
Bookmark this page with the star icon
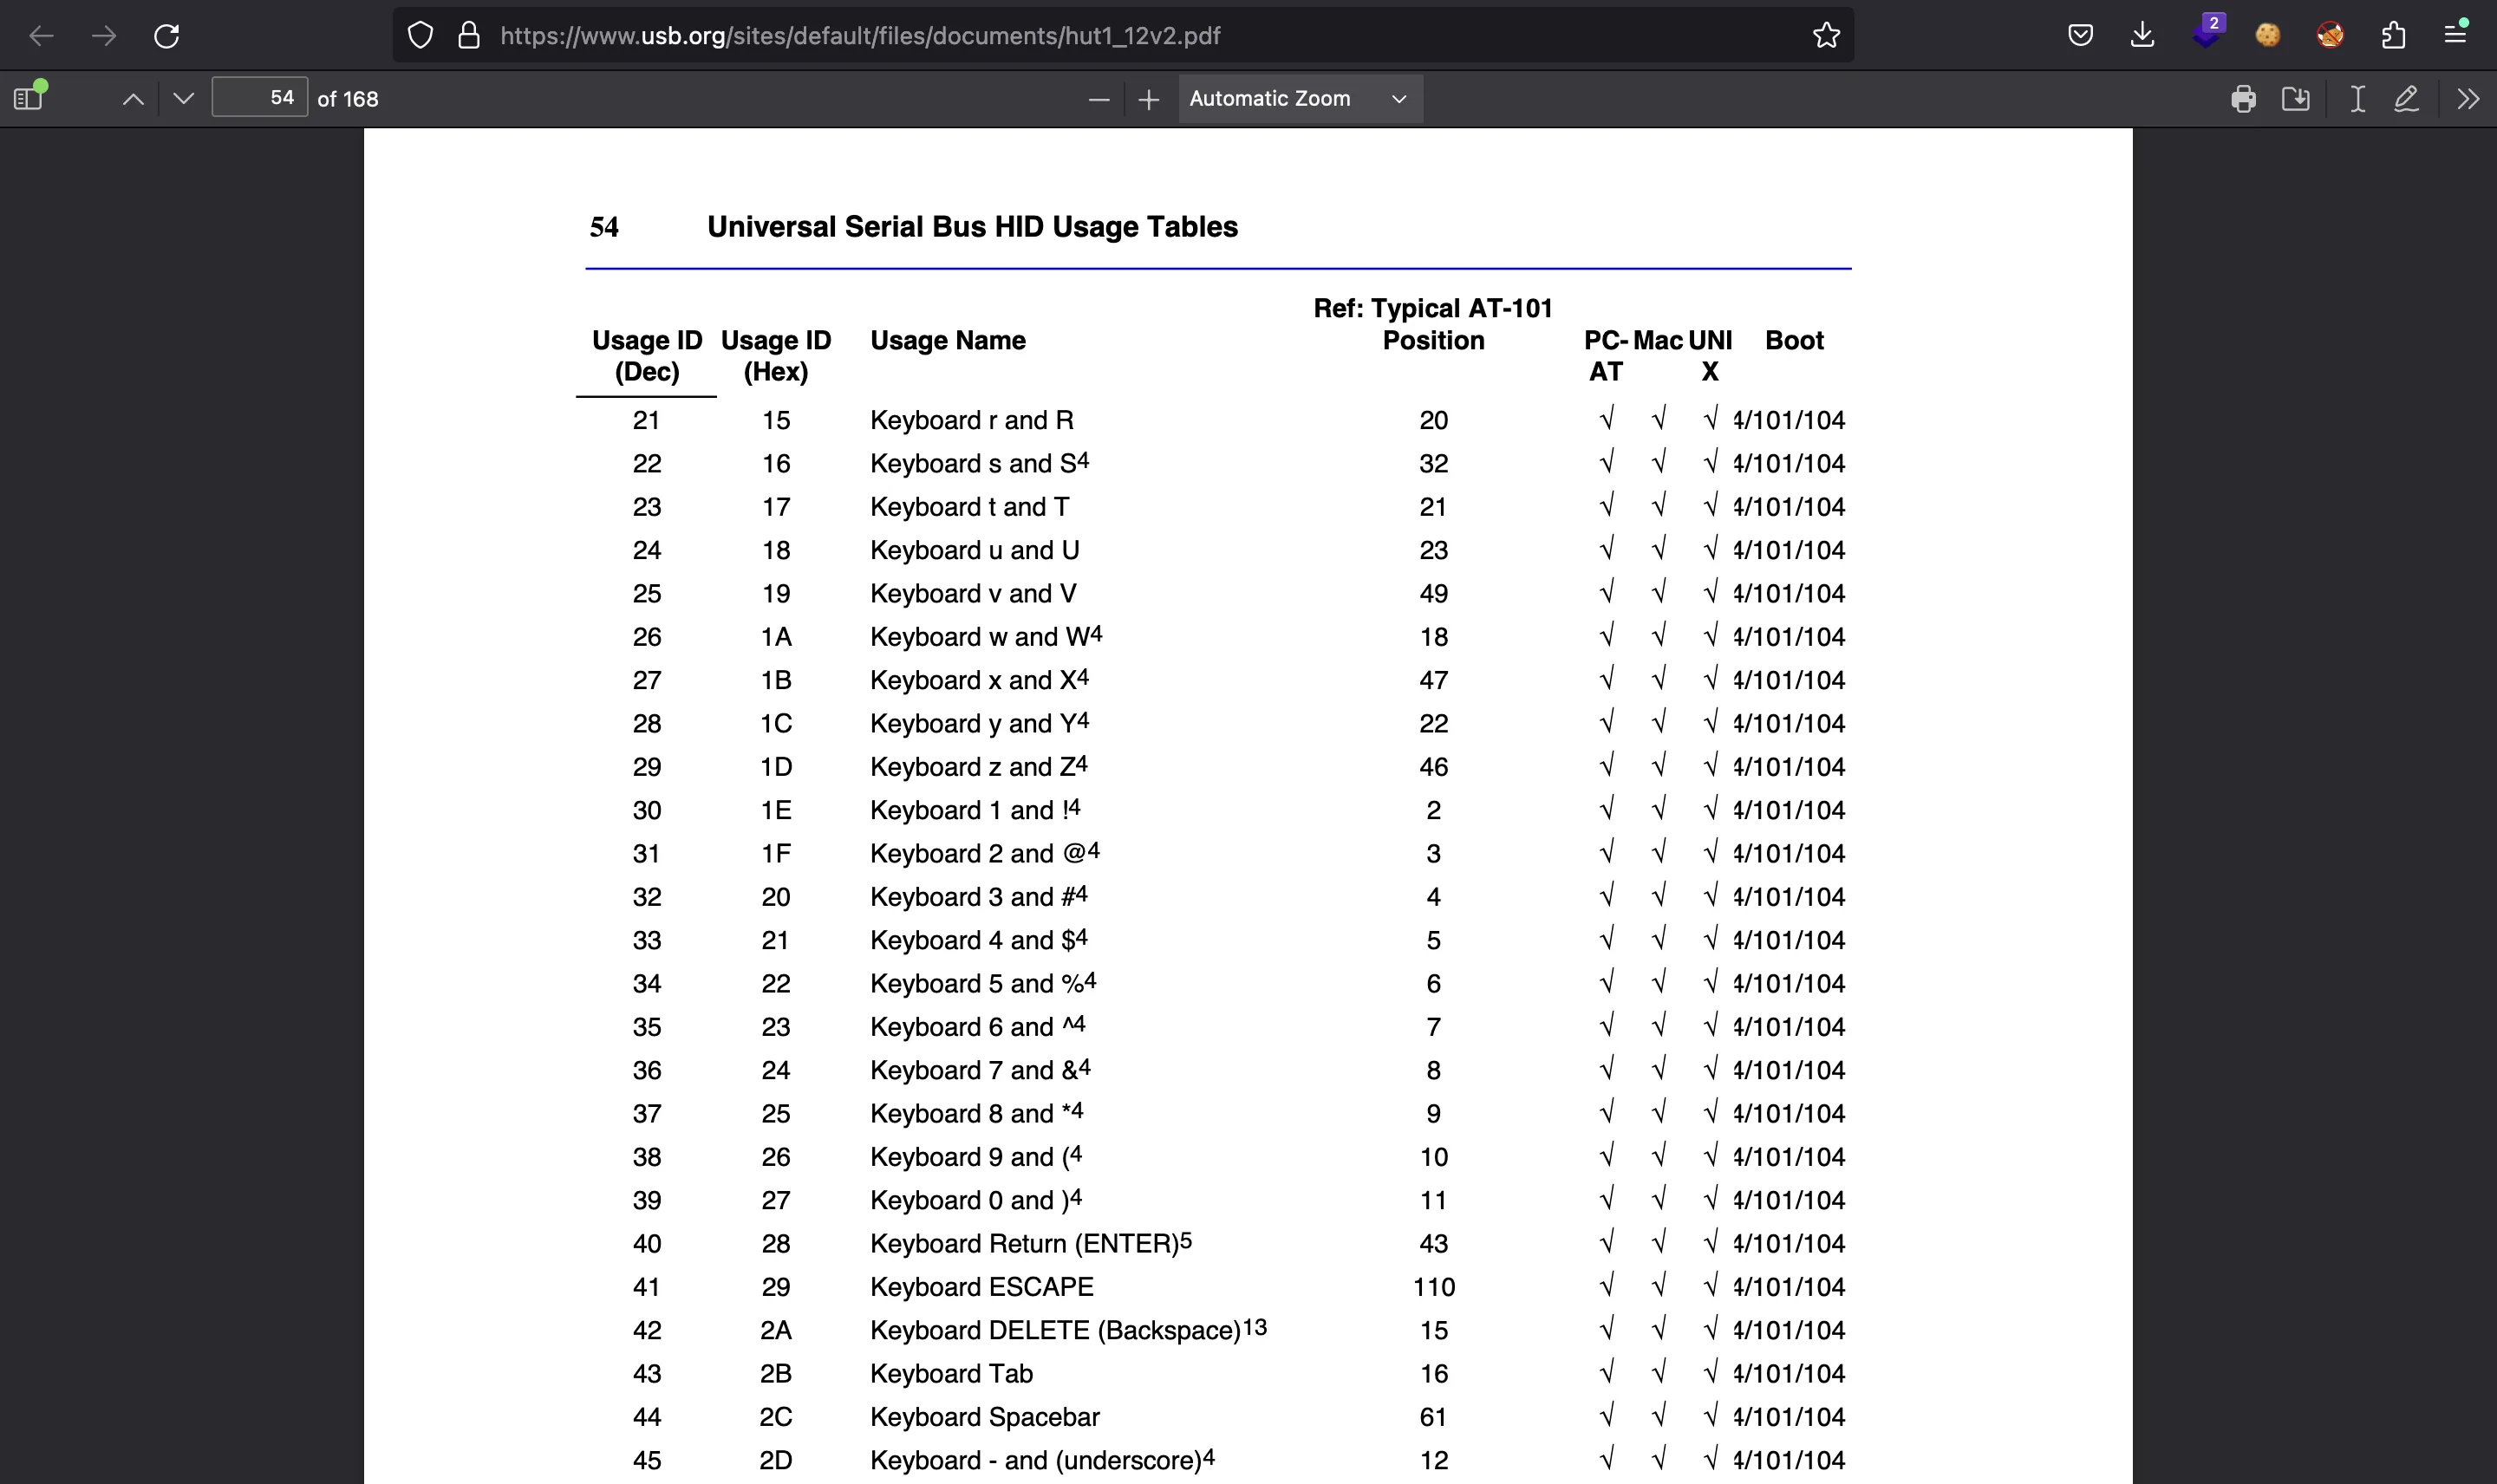coord(1826,36)
